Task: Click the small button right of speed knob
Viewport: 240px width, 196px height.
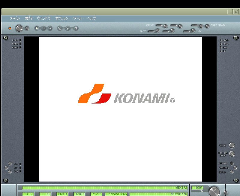Action: point(225,192)
